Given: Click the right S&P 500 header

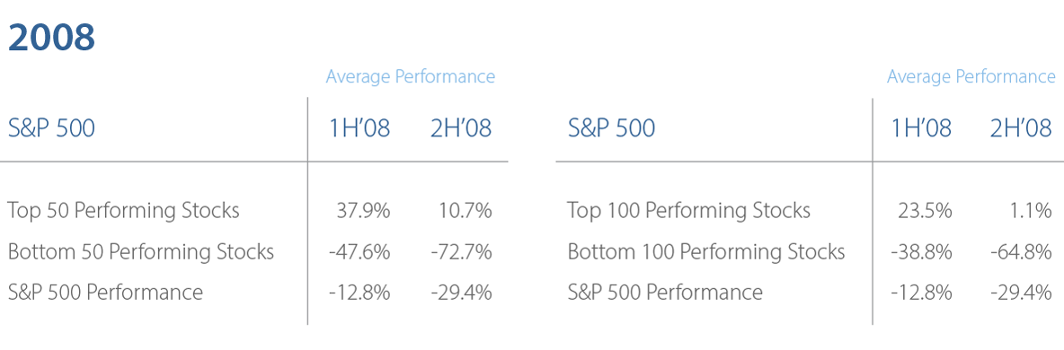Looking at the screenshot, I should point(611,128).
